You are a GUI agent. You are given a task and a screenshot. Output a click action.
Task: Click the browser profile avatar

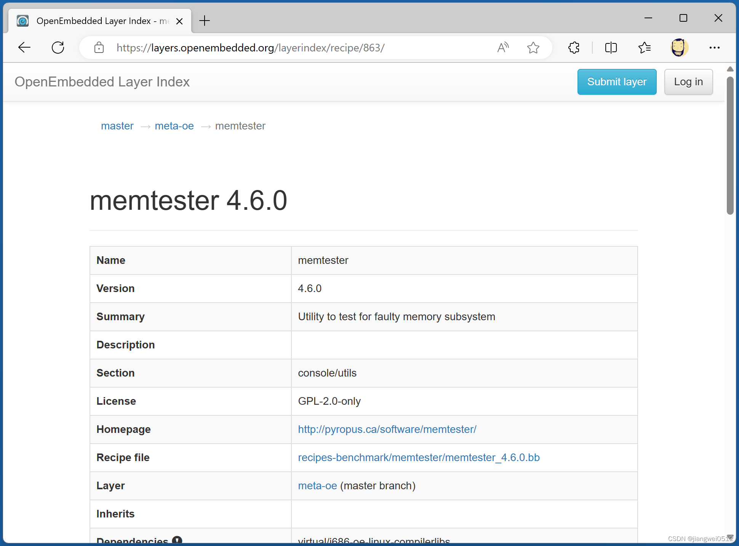click(x=680, y=48)
